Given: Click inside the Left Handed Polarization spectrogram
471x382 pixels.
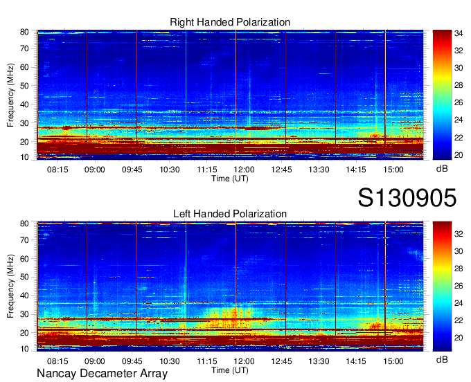Looking at the screenshot, I should [x=230, y=286].
